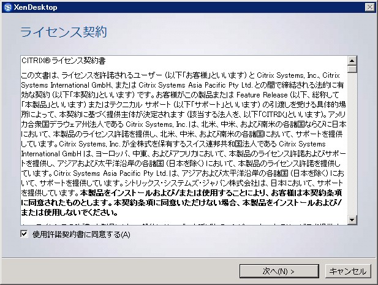Close the XenDesktop installer window
Image resolution: width=378 pixels, height=285 pixels.
pos(368,7)
